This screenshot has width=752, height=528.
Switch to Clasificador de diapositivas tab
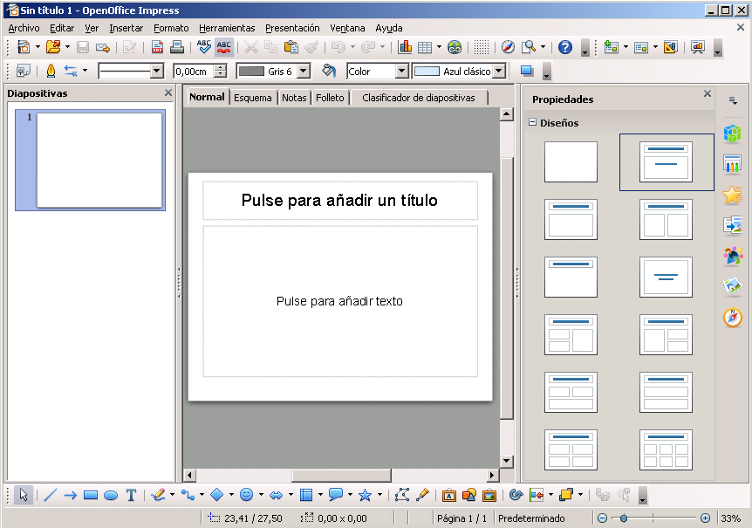[x=419, y=98]
